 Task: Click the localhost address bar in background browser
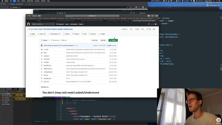68,7
